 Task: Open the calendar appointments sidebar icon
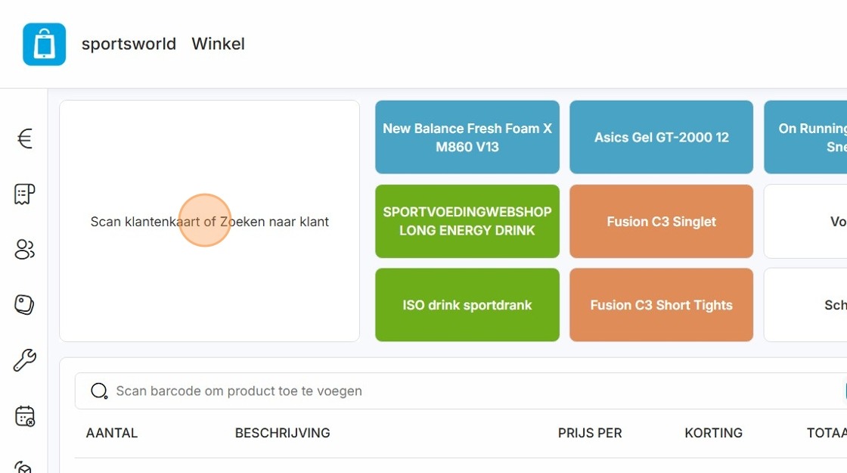pyautogui.click(x=24, y=416)
